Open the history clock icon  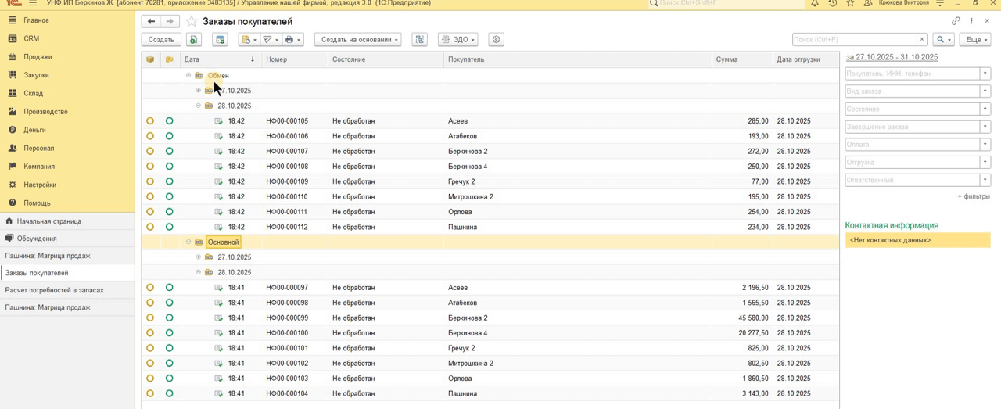coord(832,3)
